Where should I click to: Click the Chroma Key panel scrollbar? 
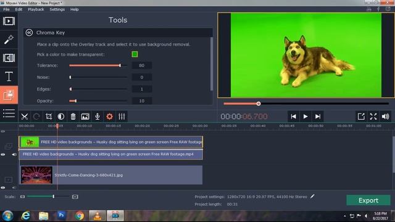click(211, 64)
